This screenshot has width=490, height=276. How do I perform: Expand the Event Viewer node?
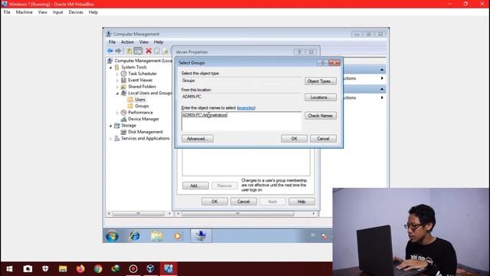tap(117, 80)
